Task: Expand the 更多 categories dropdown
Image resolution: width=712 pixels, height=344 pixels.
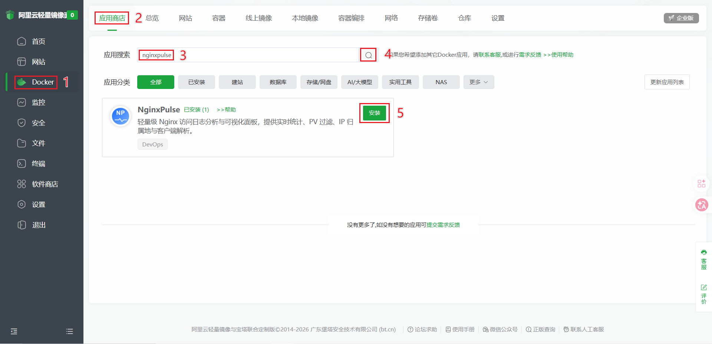Action: pyautogui.click(x=478, y=82)
